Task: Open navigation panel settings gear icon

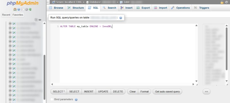Action: point(26,9)
